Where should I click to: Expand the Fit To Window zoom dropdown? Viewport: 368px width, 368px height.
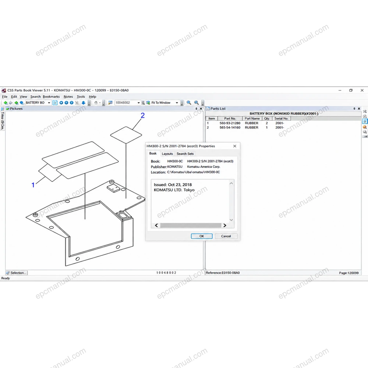(x=177, y=103)
